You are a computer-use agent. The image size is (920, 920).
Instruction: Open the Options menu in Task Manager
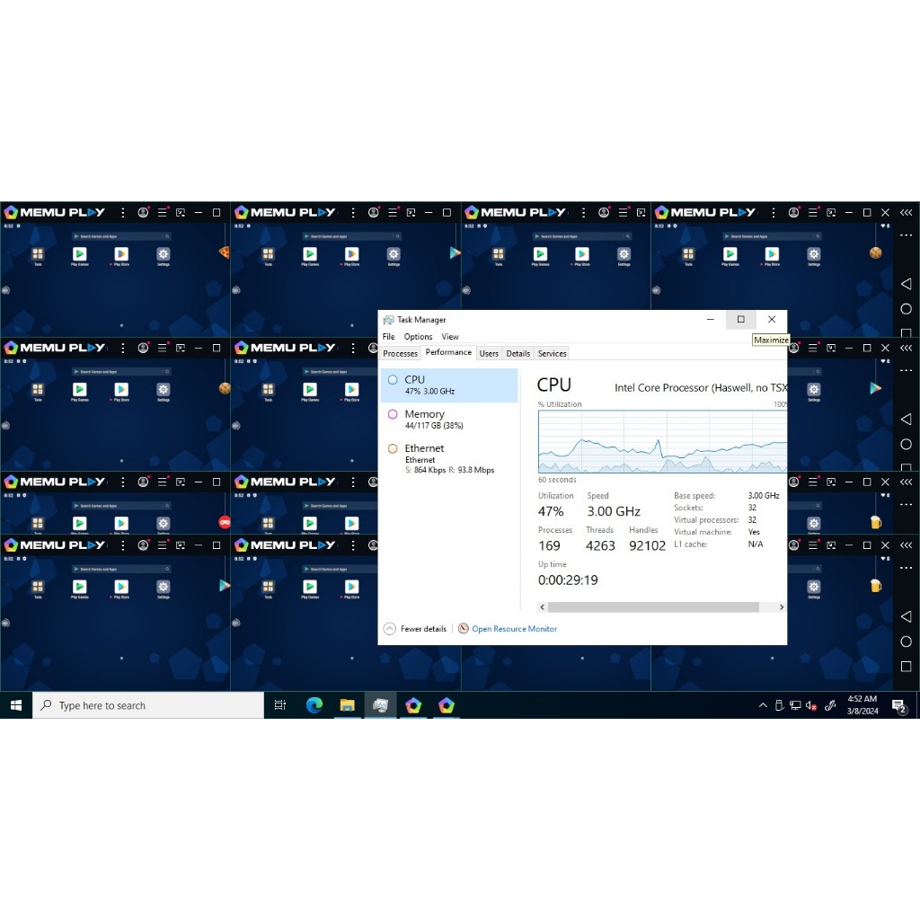[x=418, y=337]
